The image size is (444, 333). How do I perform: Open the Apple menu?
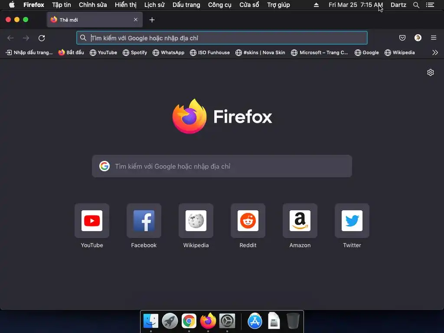(12, 4)
